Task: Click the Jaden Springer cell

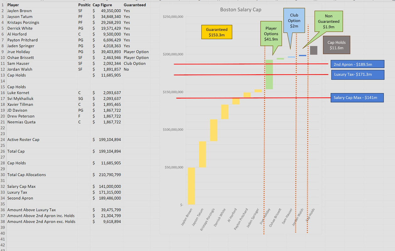Action: [42, 46]
